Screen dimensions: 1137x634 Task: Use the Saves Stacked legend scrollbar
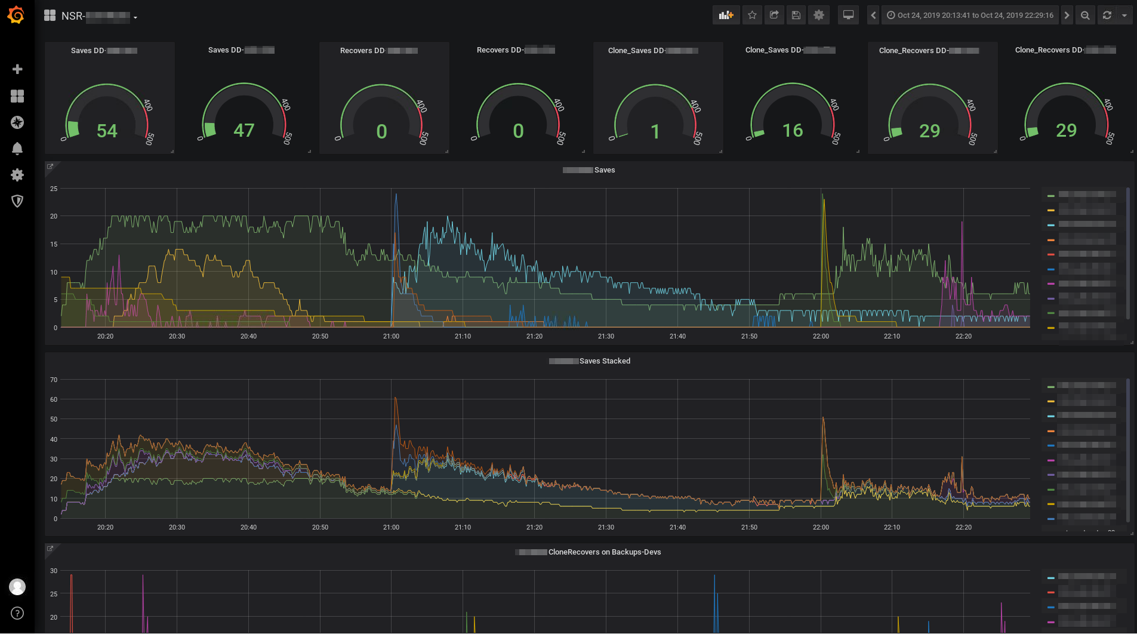click(x=1127, y=450)
